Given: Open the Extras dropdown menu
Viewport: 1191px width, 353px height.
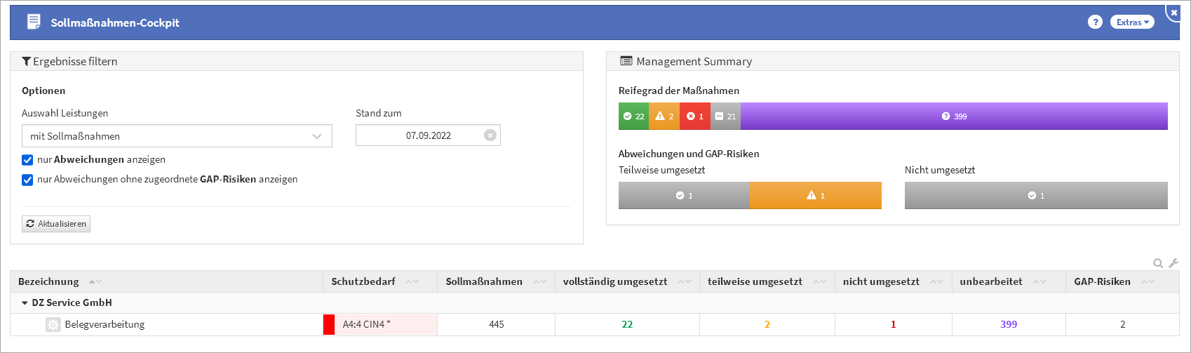Looking at the screenshot, I should (1131, 22).
